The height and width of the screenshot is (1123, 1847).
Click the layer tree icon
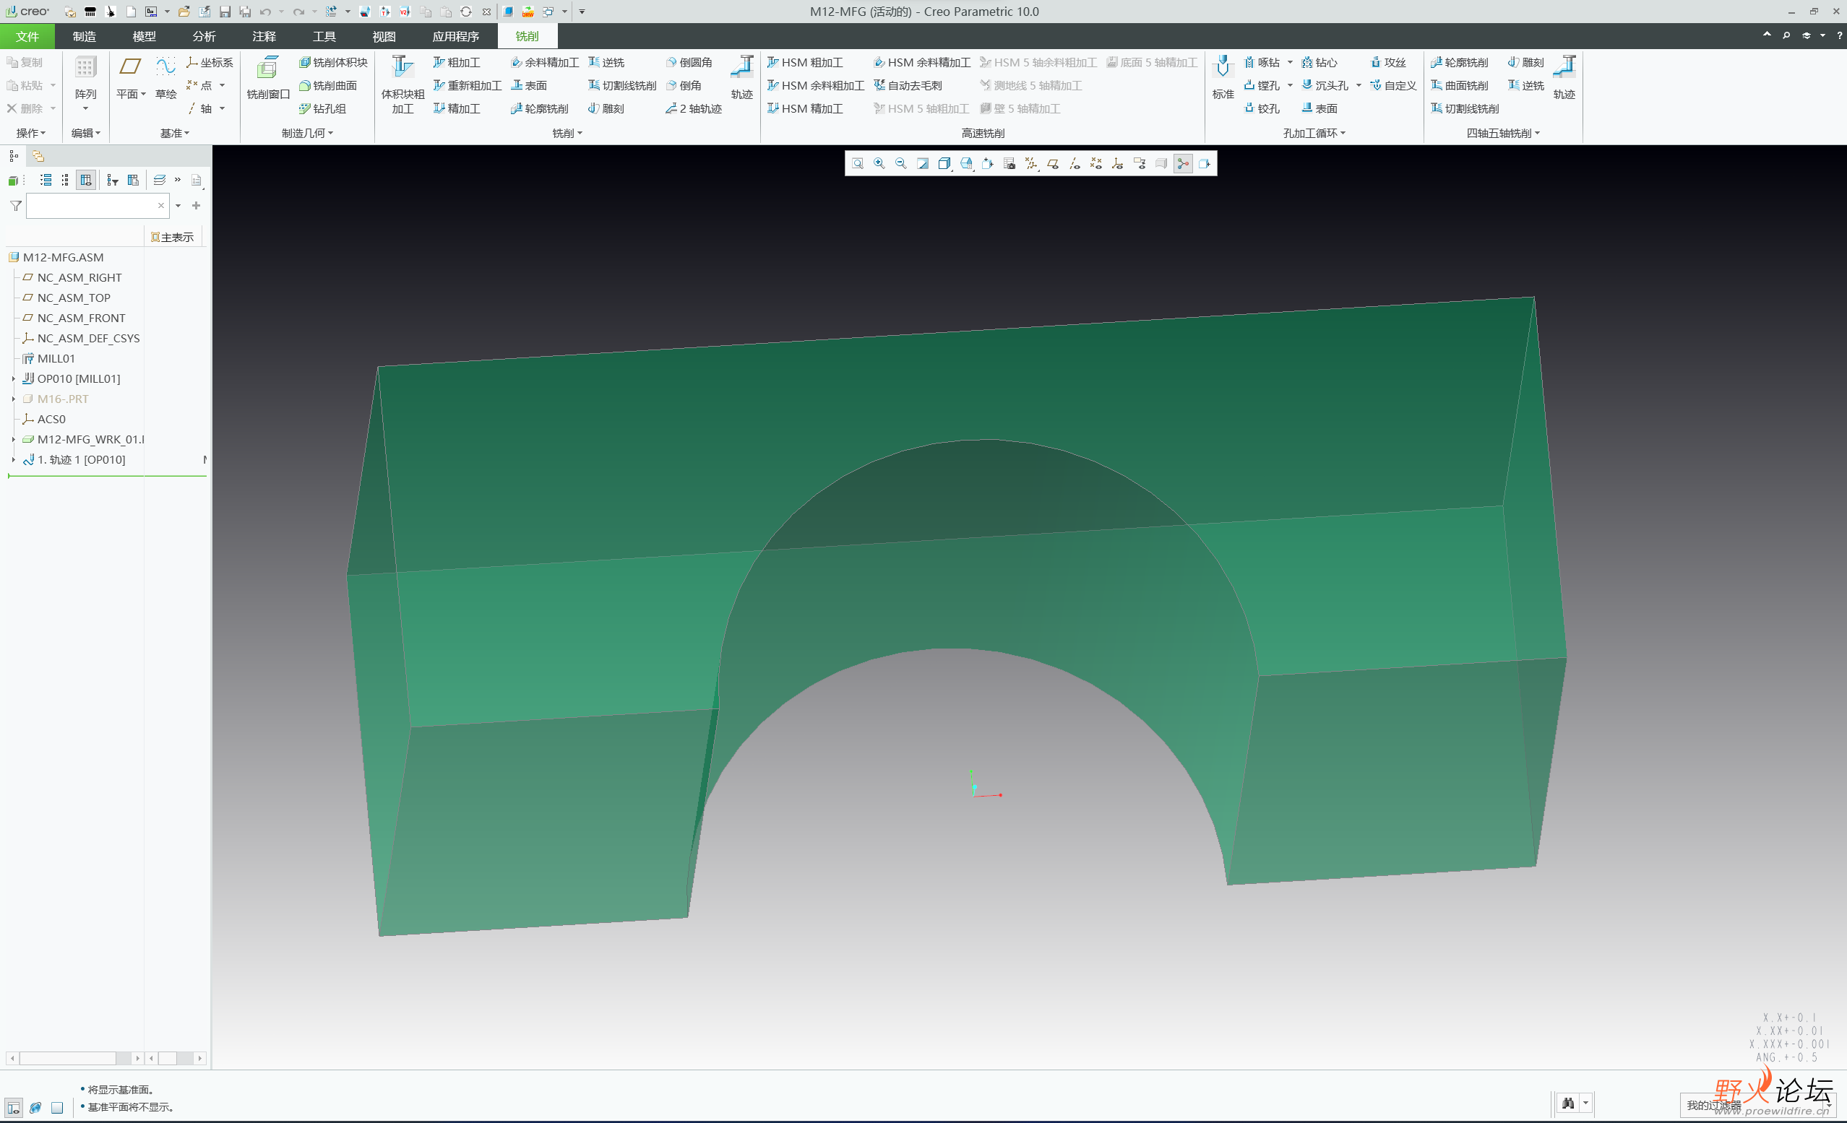[x=159, y=180]
